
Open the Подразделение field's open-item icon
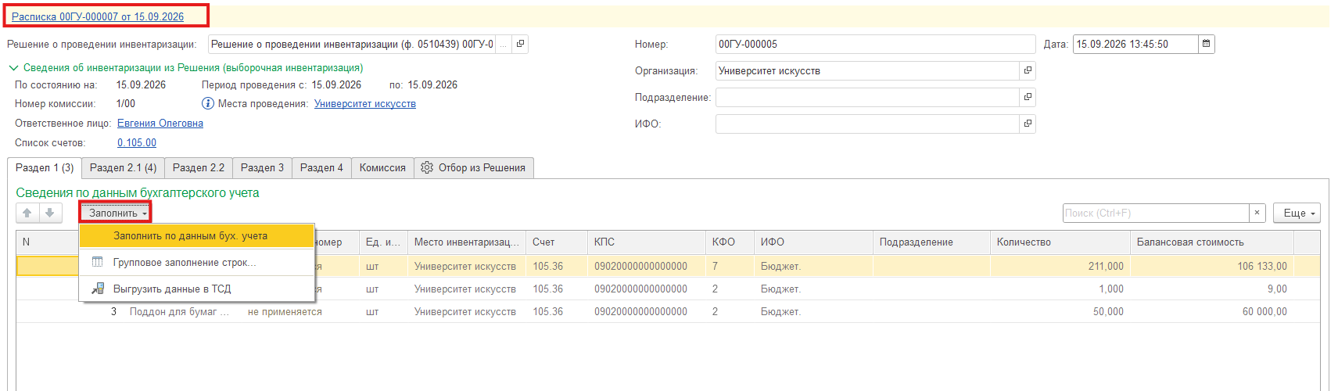pyautogui.click(x=1028, y=97)
